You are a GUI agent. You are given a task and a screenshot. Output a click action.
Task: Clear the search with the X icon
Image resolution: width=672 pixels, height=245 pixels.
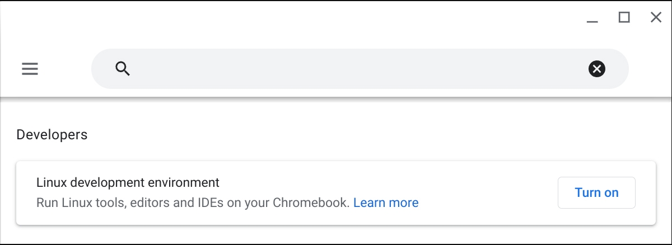click(x=597, y=69)
